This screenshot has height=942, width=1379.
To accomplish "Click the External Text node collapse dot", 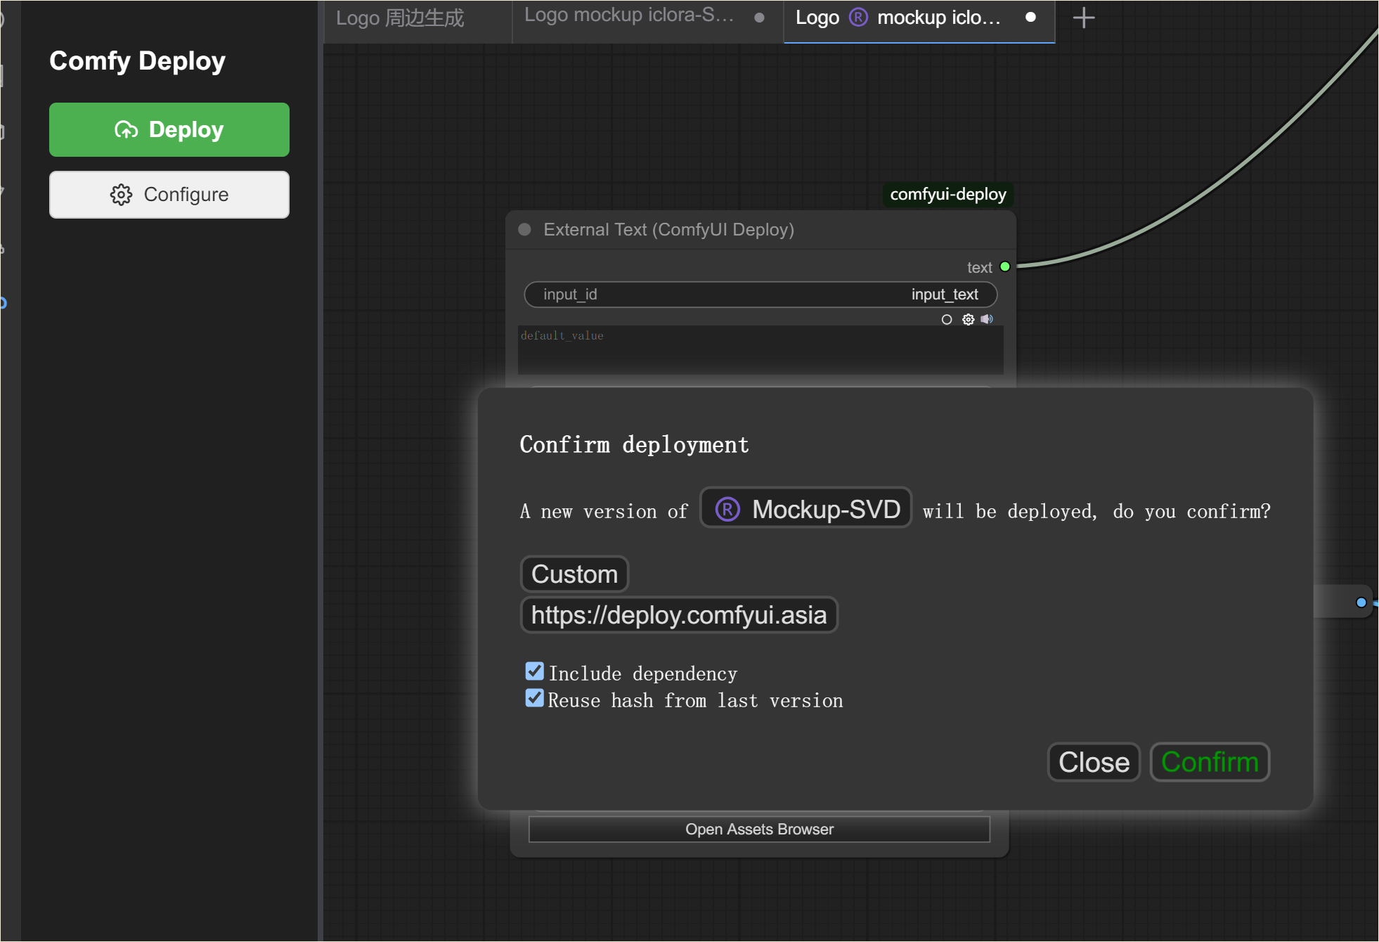I will point(524,230).
